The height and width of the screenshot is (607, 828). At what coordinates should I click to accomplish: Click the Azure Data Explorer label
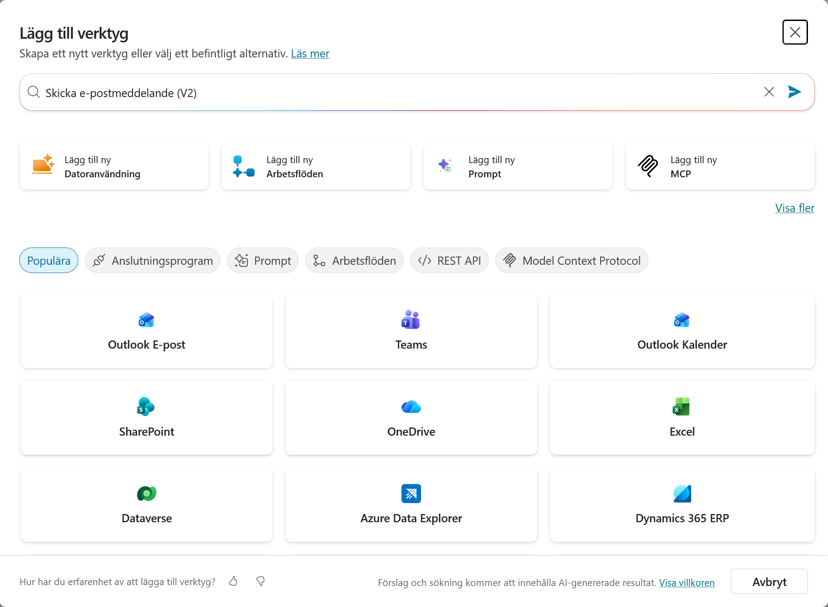411,518
